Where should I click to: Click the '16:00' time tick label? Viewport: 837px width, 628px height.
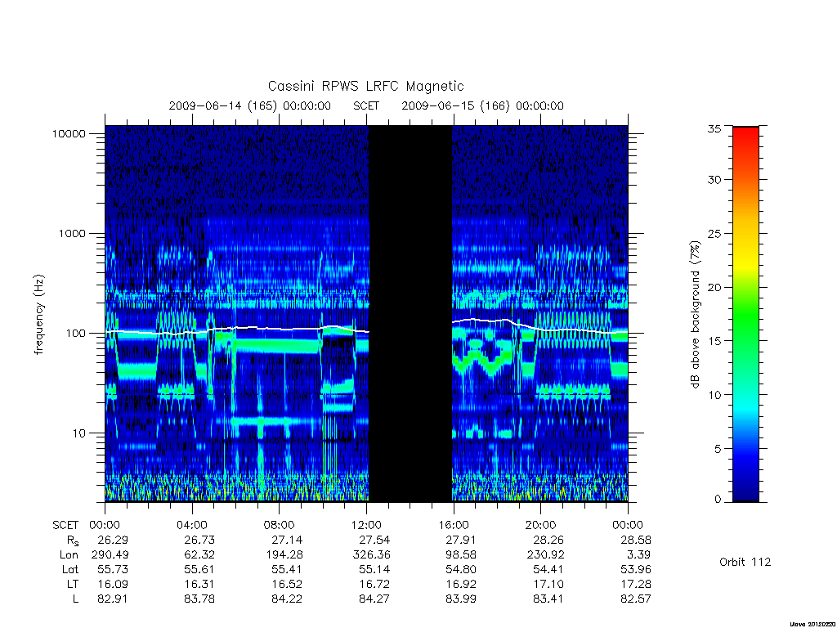453,525
